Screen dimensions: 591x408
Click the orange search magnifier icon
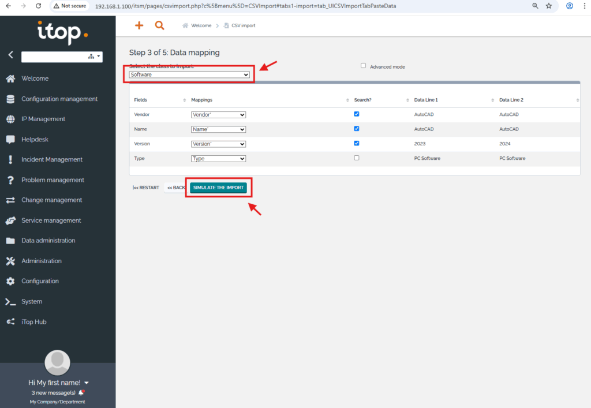coord(159,25)
